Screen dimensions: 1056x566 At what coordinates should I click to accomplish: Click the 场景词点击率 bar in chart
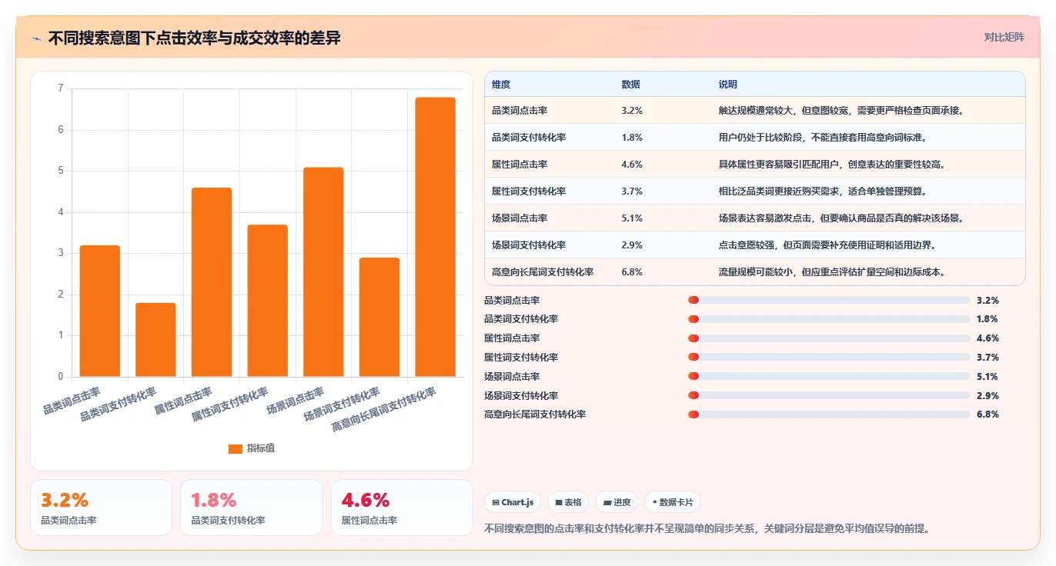[323, 272]
